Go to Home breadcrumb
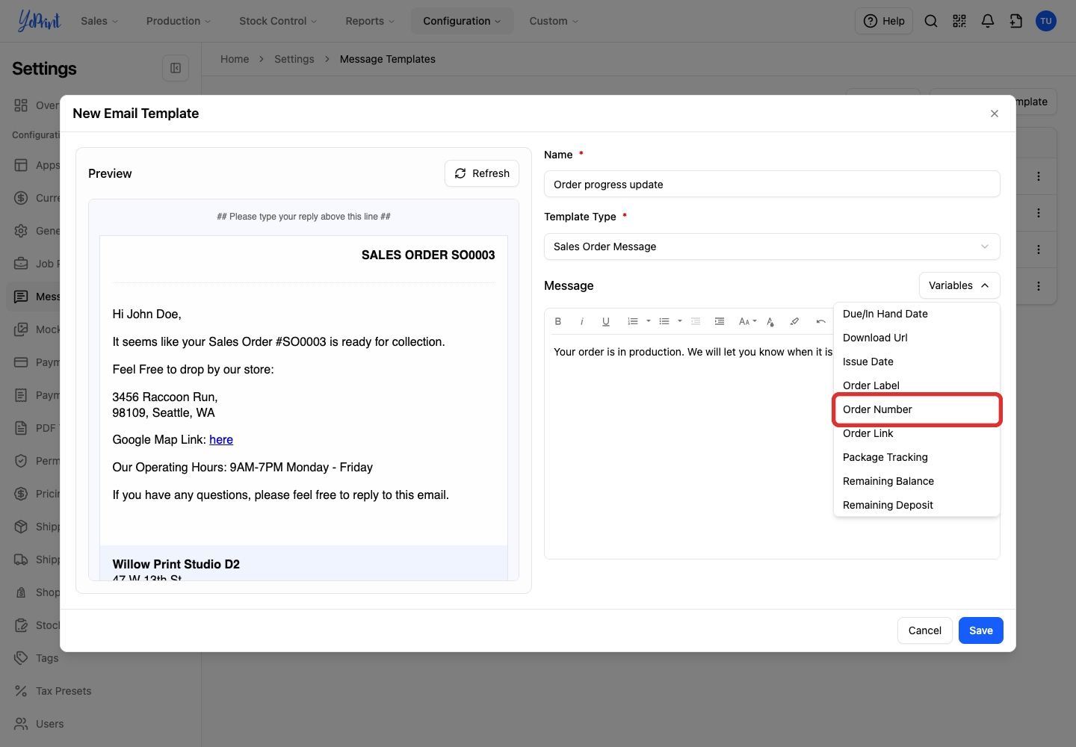The height and width of the screenshot is (747, 1076). click(x=235, y=59)
